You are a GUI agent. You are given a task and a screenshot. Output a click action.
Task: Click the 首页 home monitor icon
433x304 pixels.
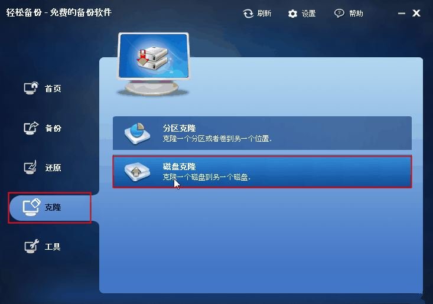point(31,88)
